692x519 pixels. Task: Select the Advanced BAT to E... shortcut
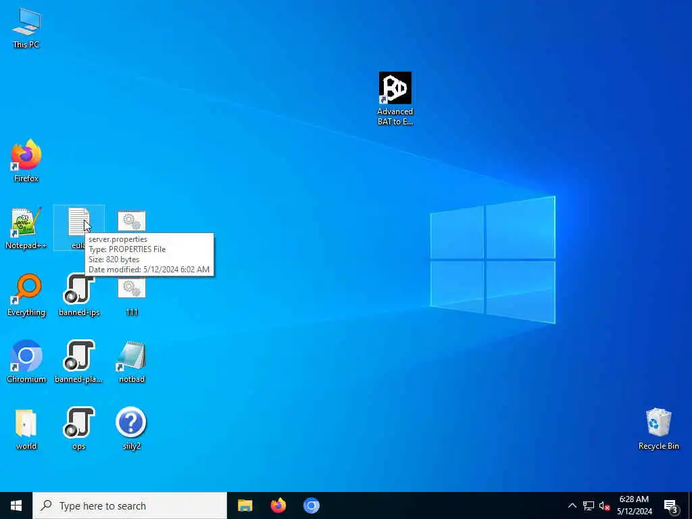point(395,99)
